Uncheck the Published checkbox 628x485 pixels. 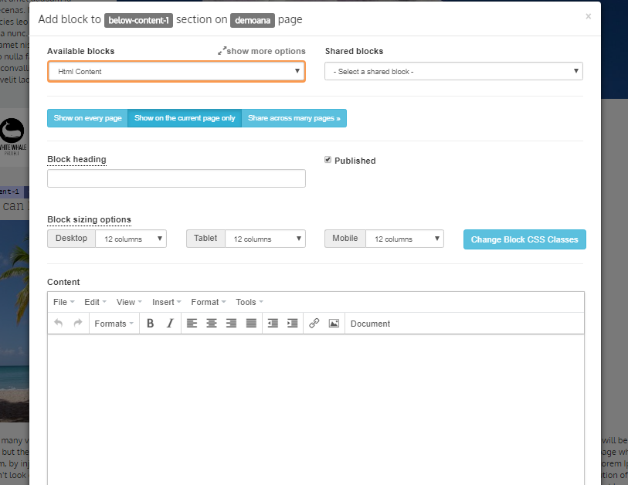[328, 160]
